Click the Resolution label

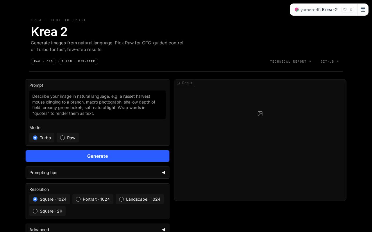pyautogui.click(x=39, y=189)
